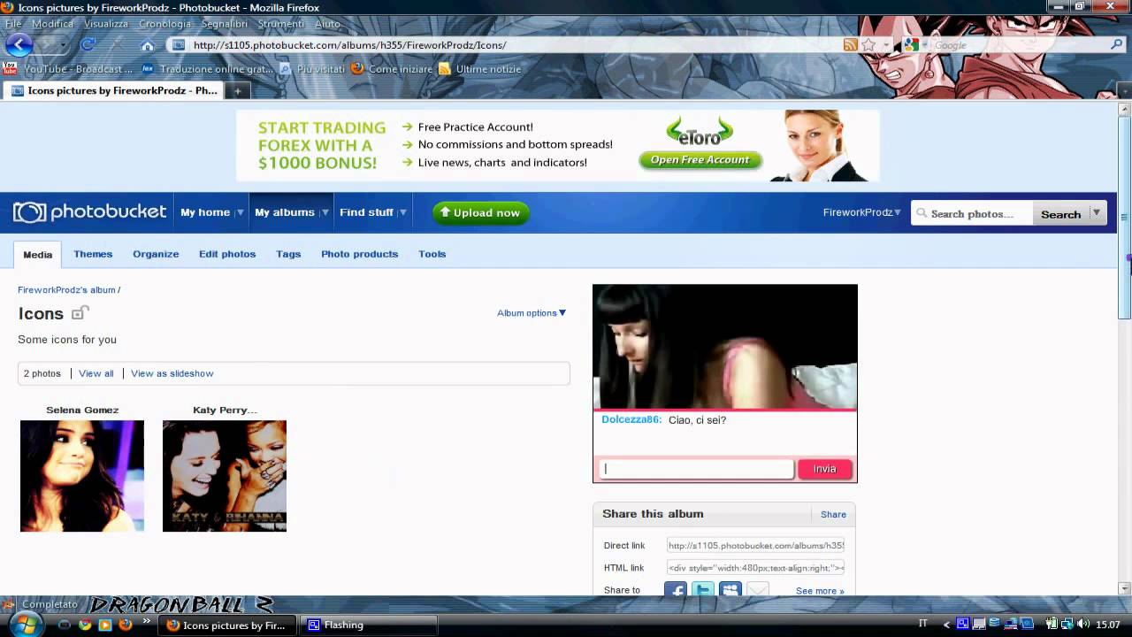Open the power plug battery tray icon

[x=1052, y=624]
